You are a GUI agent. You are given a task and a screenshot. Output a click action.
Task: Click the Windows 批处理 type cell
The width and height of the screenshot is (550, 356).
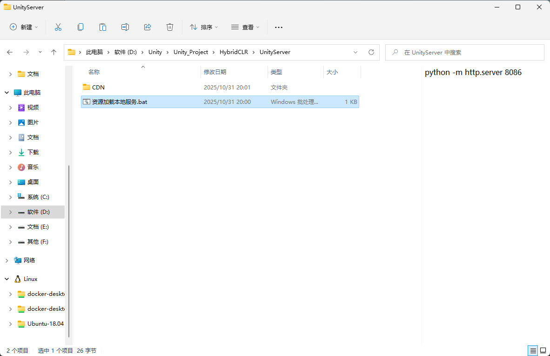tap(294, 102)
